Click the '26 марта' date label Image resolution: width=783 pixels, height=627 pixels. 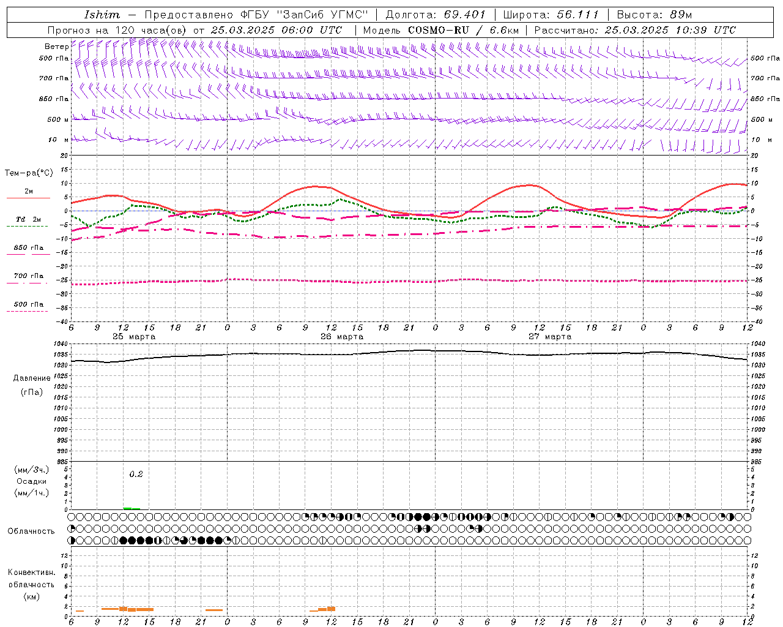[342, 337]
